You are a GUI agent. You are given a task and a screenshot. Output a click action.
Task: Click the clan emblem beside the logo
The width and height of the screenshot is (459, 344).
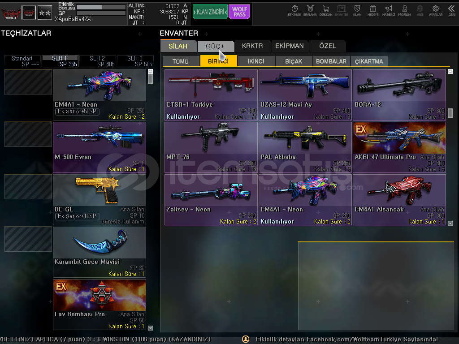coord(29,13)
